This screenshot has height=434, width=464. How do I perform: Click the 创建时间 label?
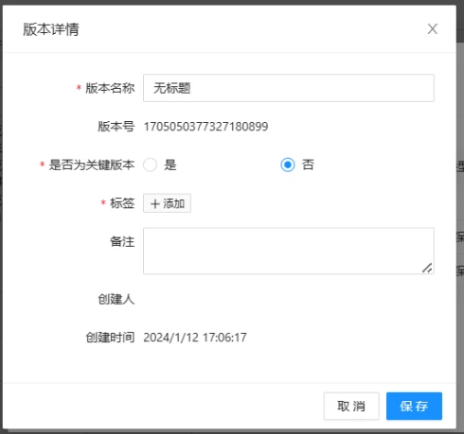pos(110,338)
